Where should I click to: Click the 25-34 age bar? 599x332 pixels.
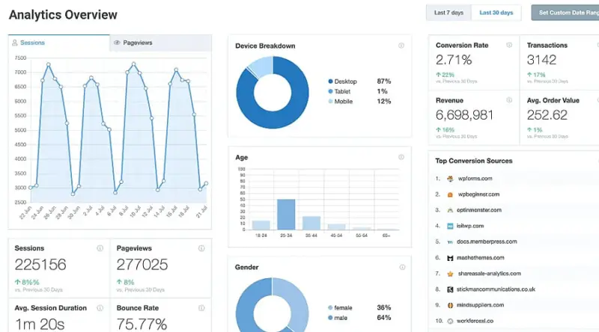pyautogui.click(x=286, y=215)
